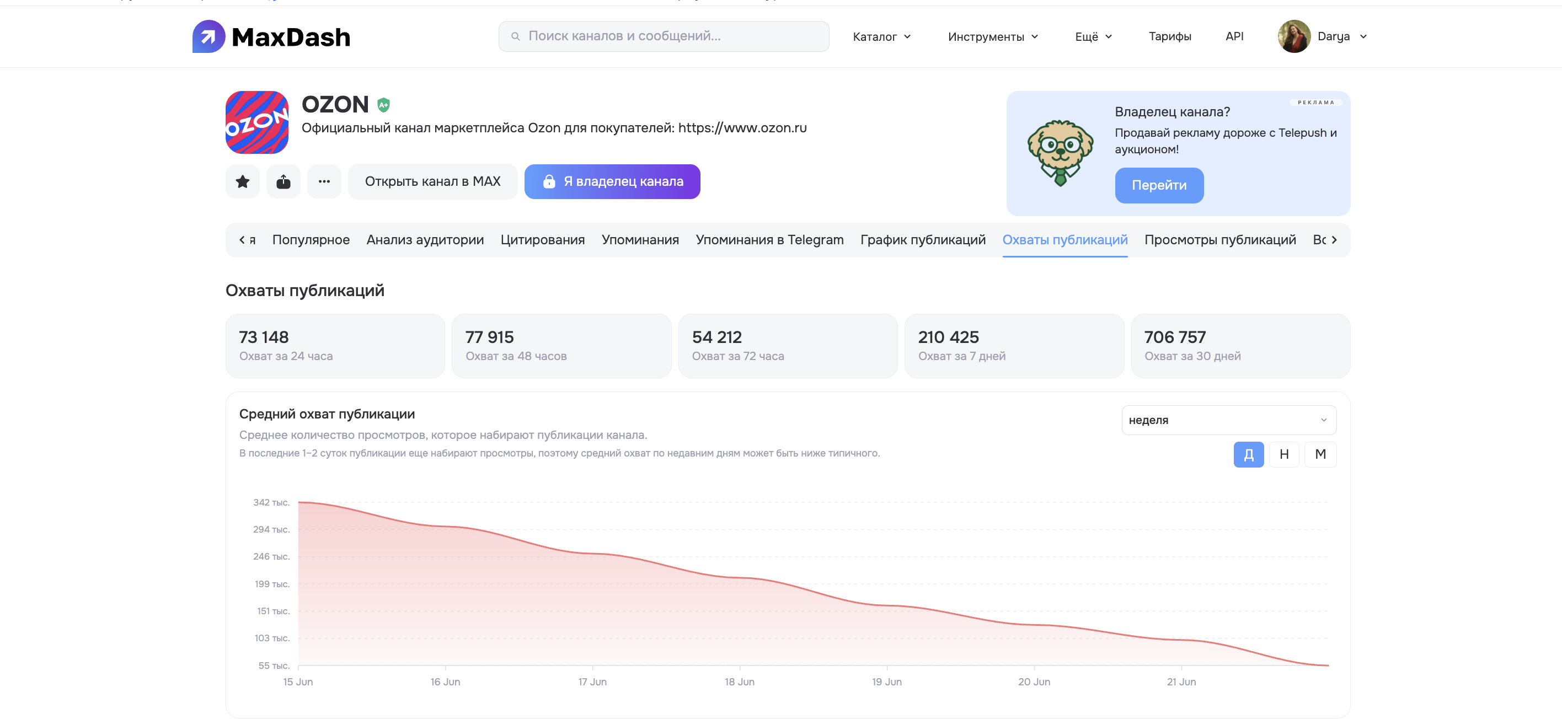Click the dog mascot advertisement image
Image resolution: width=1562 pixels, height=719 pixels.
1061,153
